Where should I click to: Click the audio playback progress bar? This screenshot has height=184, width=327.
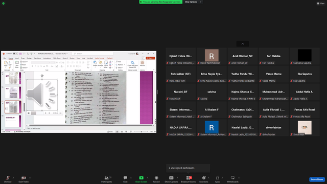coord(37,113)
